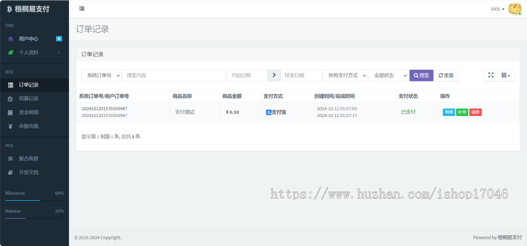Open the table columns grid dropdown
Image resolution: width=527 pixels, height=246 pixels.
coord(506,75)
